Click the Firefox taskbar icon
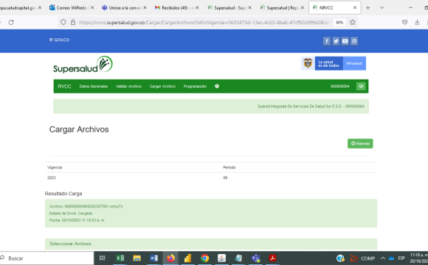 171,258
